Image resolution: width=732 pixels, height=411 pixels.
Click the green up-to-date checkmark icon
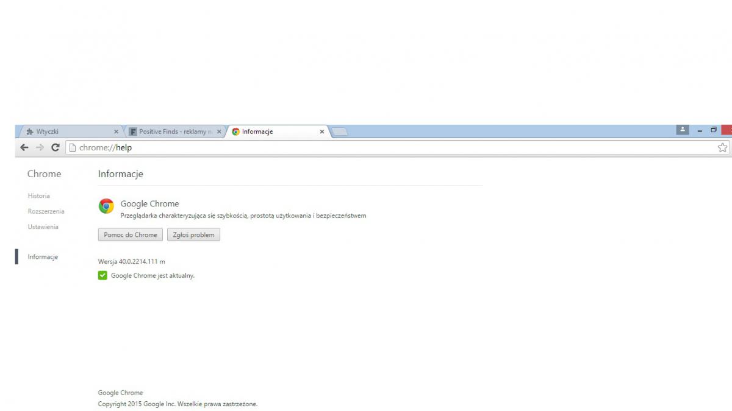102,275
